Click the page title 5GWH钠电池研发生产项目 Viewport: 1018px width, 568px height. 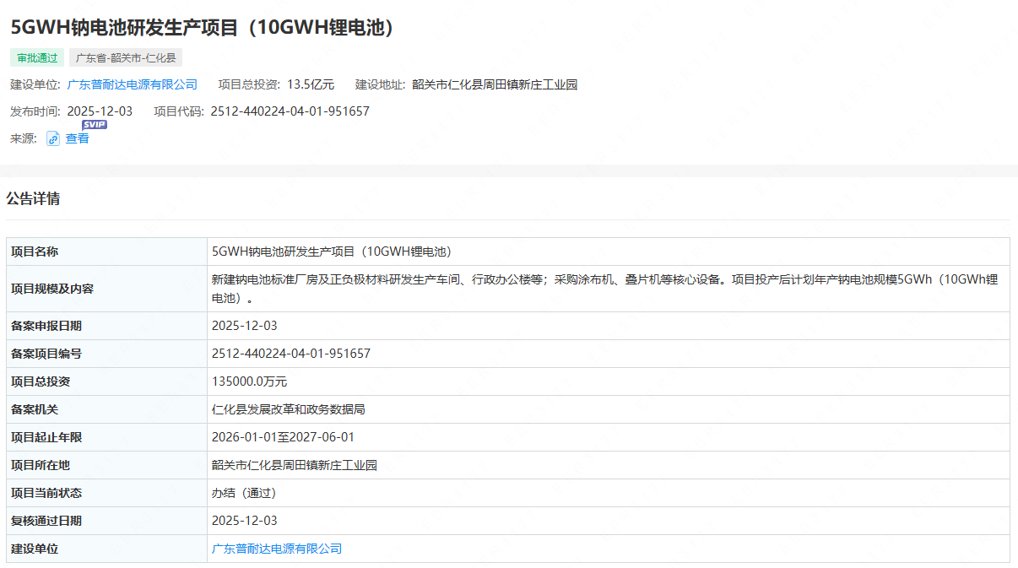point(203,27)
